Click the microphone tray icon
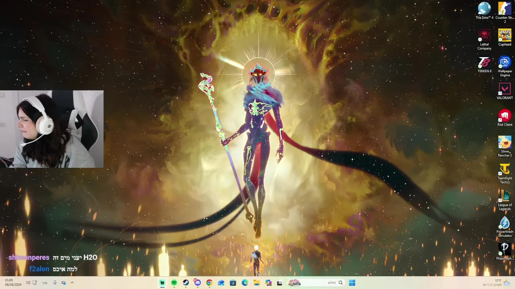 coord(55,283)
